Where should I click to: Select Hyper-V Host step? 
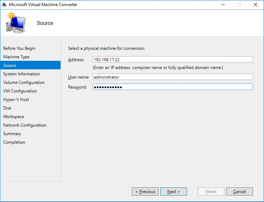[x=16, y=100]
